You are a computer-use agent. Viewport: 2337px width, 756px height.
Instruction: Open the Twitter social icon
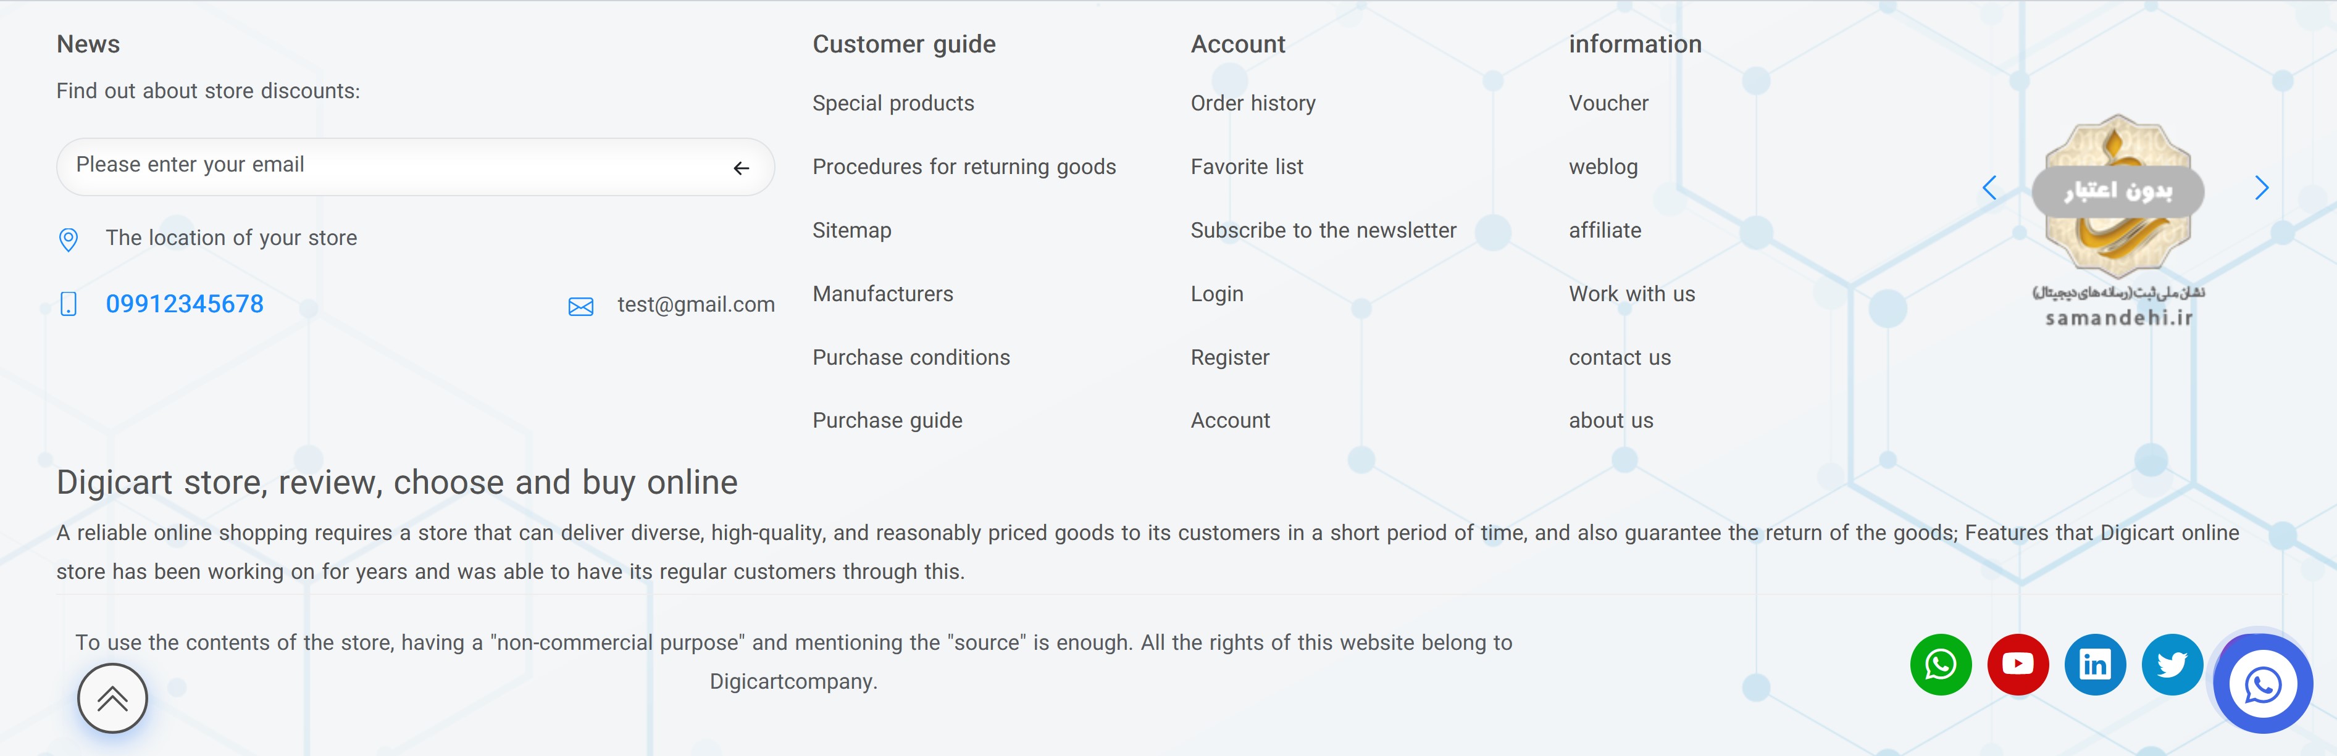coord(2172,665)
